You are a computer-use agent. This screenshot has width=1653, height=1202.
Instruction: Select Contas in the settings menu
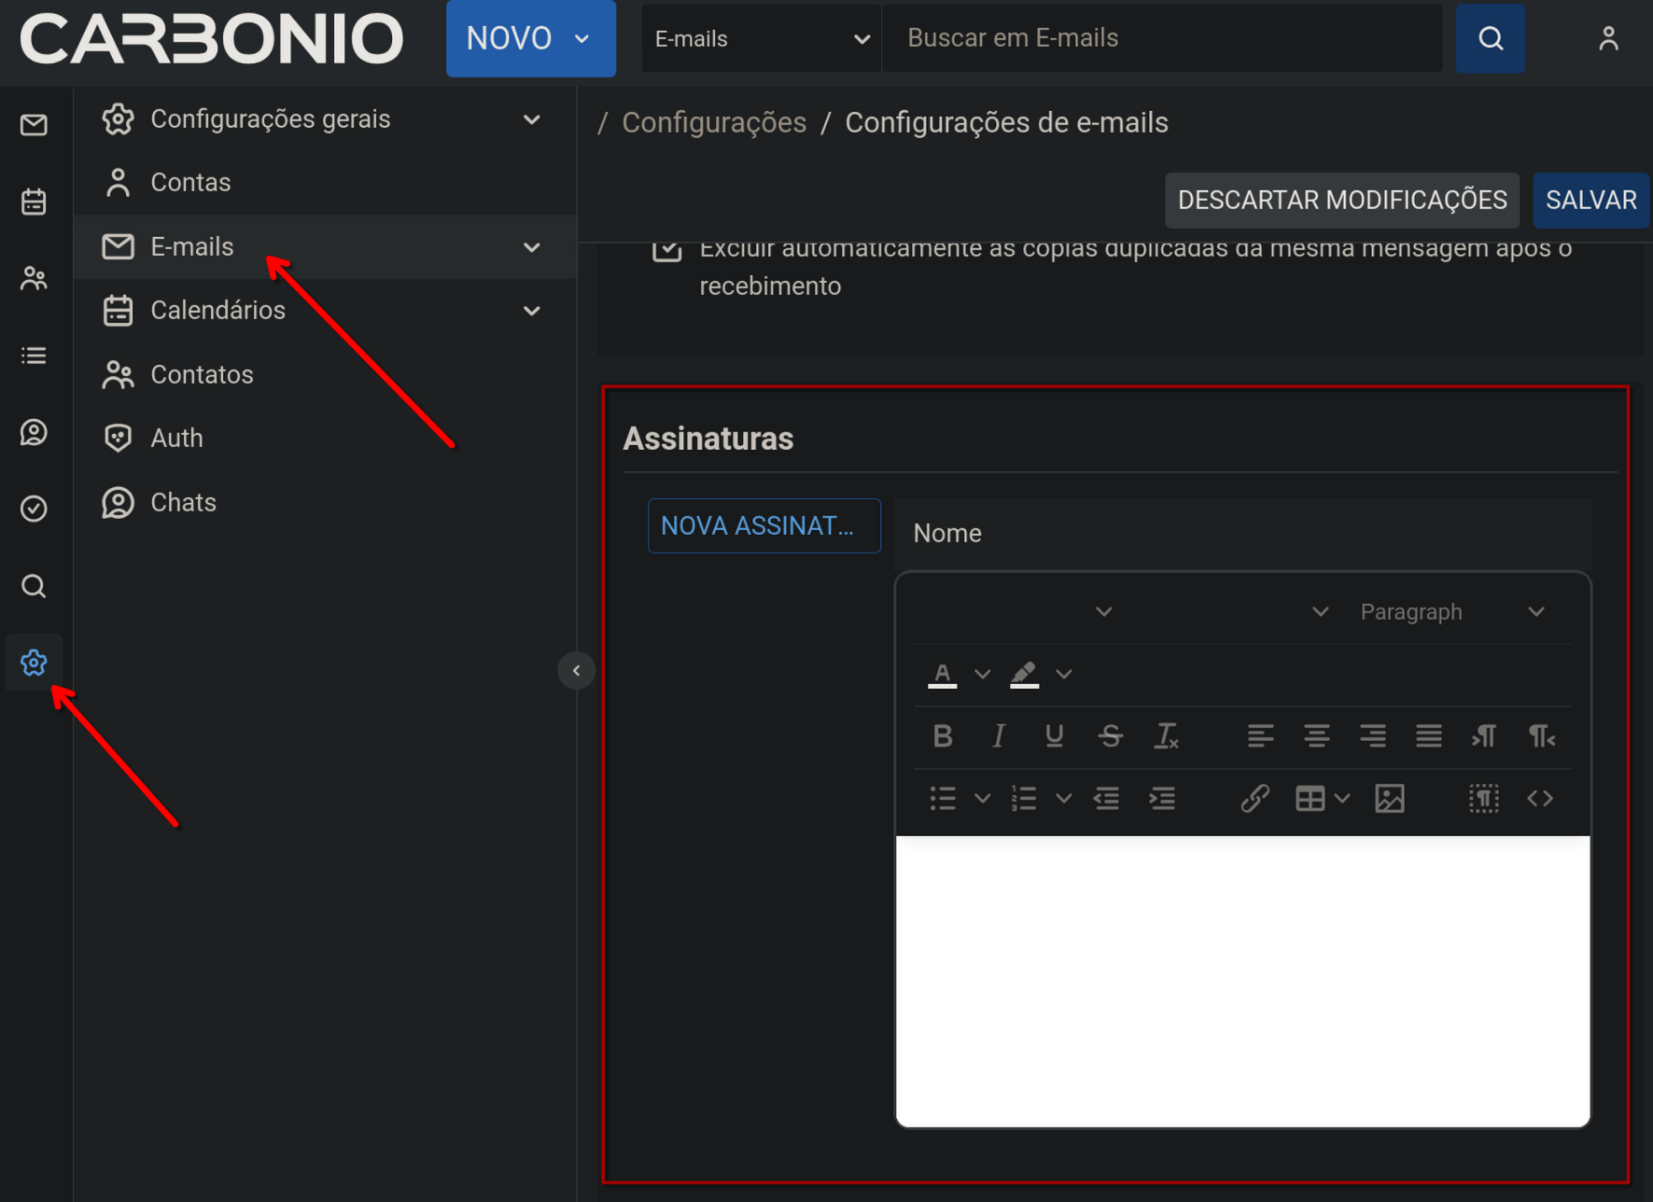(x=325, y=183)
